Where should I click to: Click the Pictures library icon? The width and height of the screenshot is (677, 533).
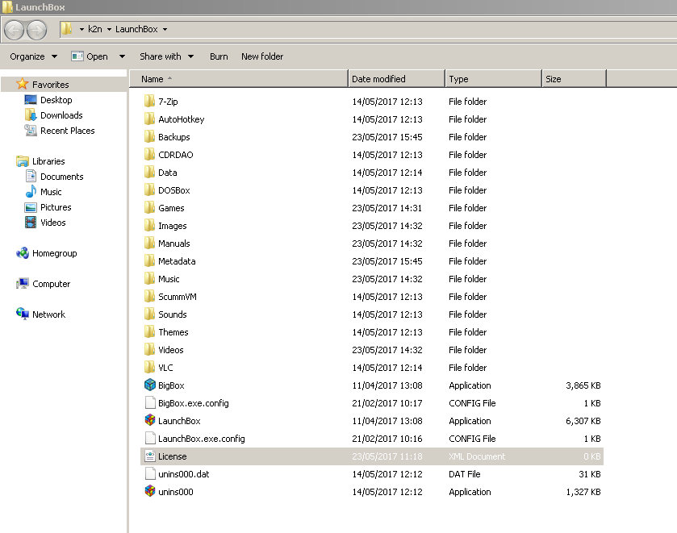(31, 207)
